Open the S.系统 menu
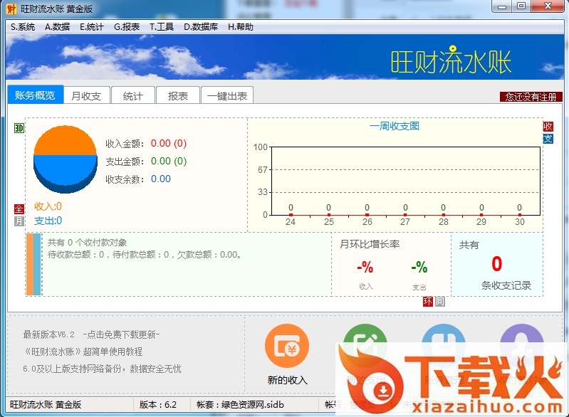This screenshot has width=569, height=417. 23,27
